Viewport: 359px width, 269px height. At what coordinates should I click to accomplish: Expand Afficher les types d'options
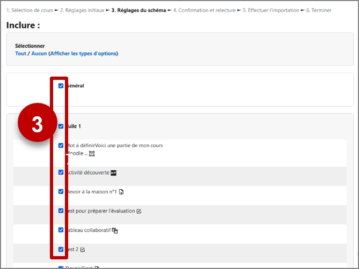[x=84, y=54]
